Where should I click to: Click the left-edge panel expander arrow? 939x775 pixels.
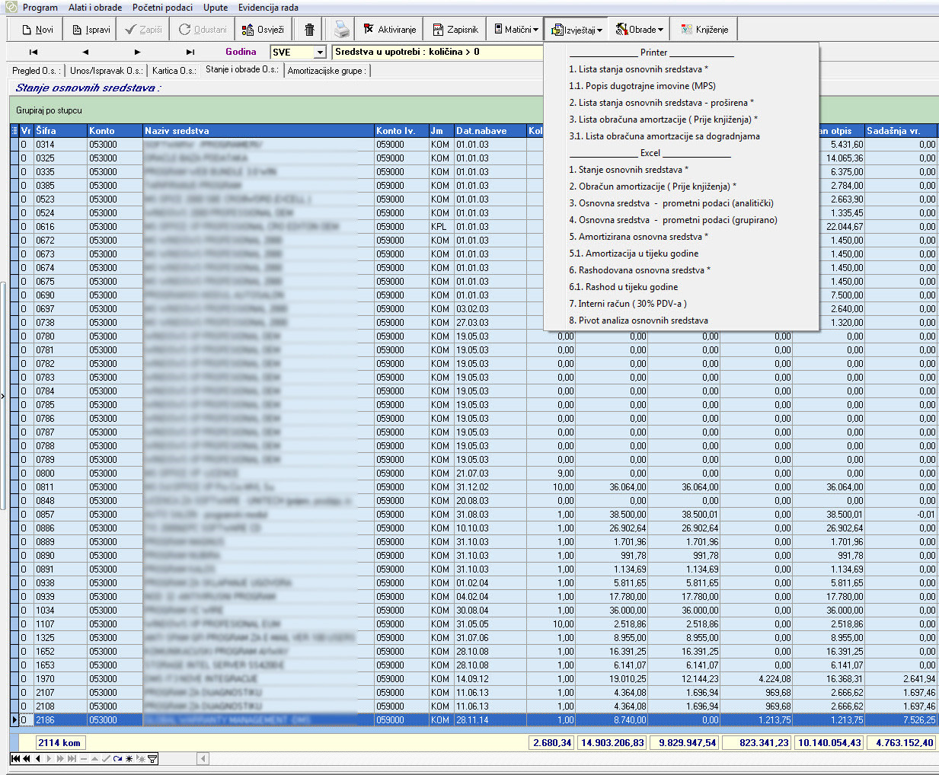pos(3,396)
